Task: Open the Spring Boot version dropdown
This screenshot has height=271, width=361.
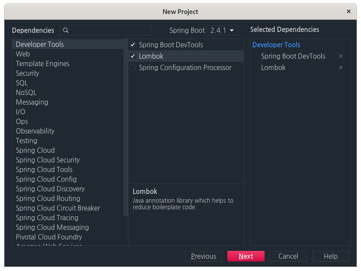Action: pos(222,30)
